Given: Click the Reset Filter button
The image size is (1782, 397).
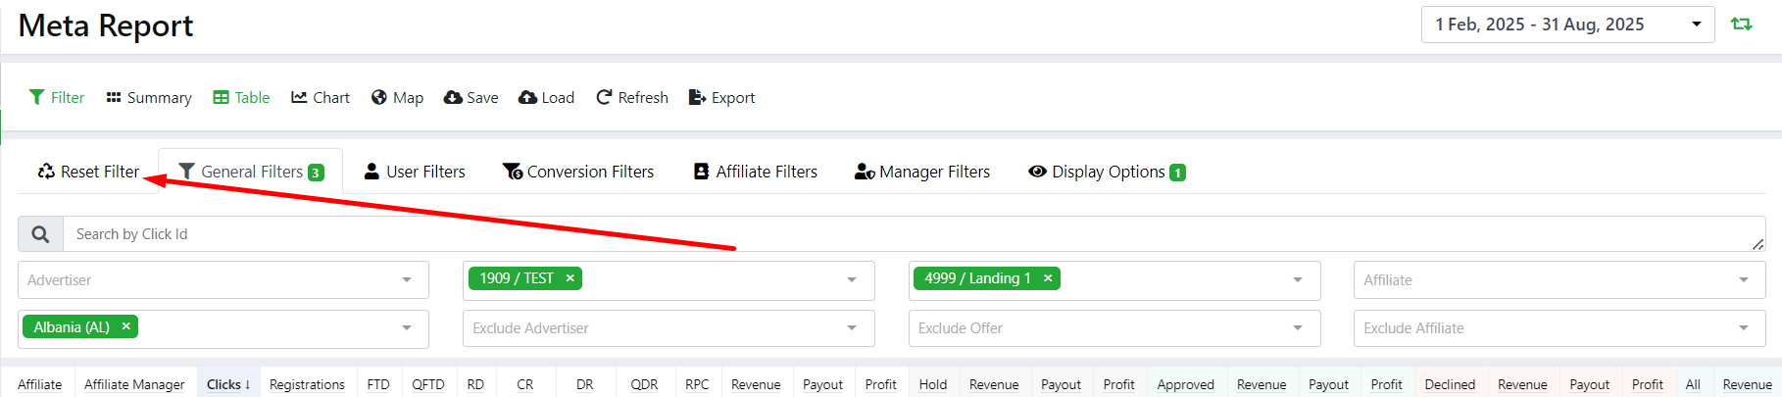Looking at the screenshot, I should coord(89,172).
